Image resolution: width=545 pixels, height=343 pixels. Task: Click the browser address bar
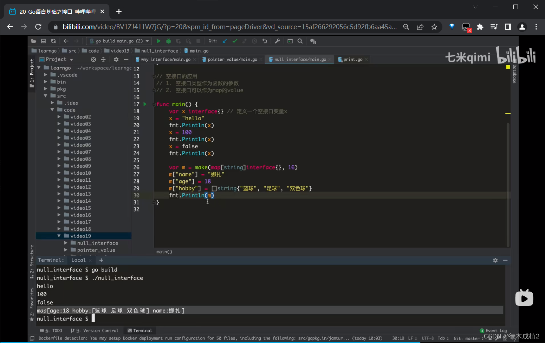coord(229,27)
